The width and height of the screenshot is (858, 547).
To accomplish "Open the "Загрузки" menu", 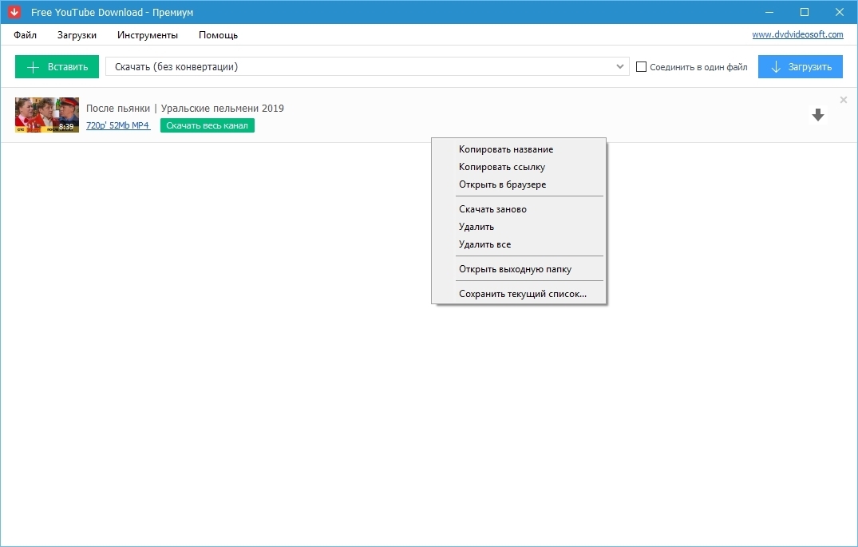I will 77,35.
